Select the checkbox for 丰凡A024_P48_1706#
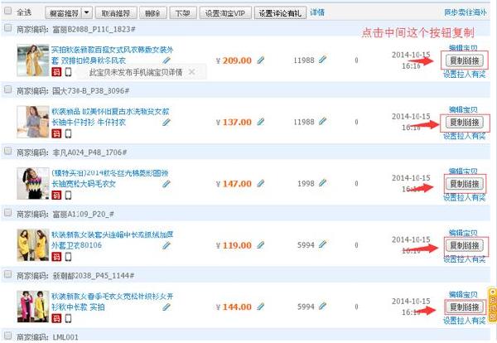This screenshot has height=343, width=497. click(x=7, y=152)
